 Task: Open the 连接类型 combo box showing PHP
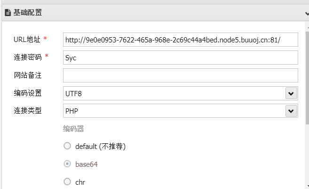180,111
